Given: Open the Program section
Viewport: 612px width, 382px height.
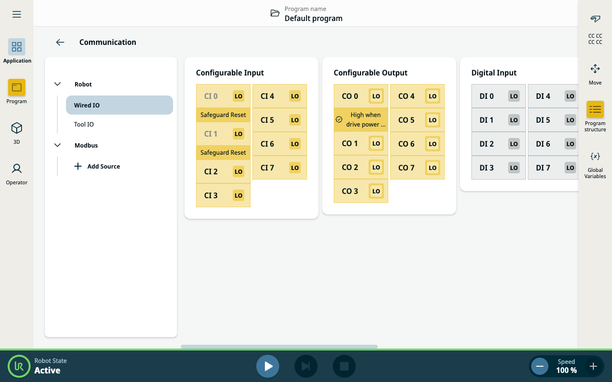Looking at the screenshot, I should [x=17, y=91].
